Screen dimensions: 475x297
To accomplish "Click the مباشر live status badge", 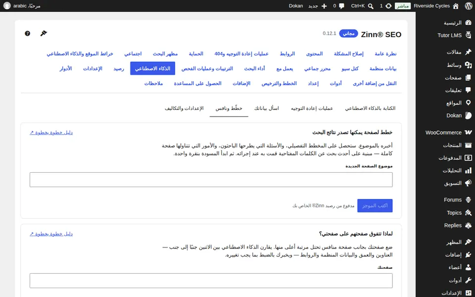I will 403,6.
